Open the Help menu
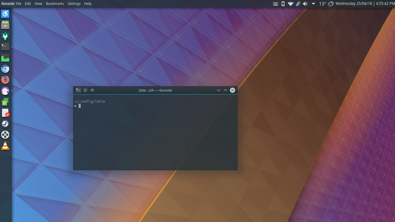Screen dimensions: 395x222 point(88,4)
